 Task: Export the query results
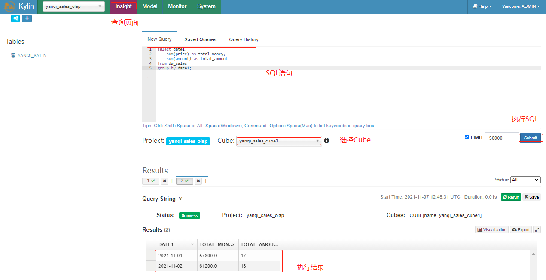pos(521,230)
